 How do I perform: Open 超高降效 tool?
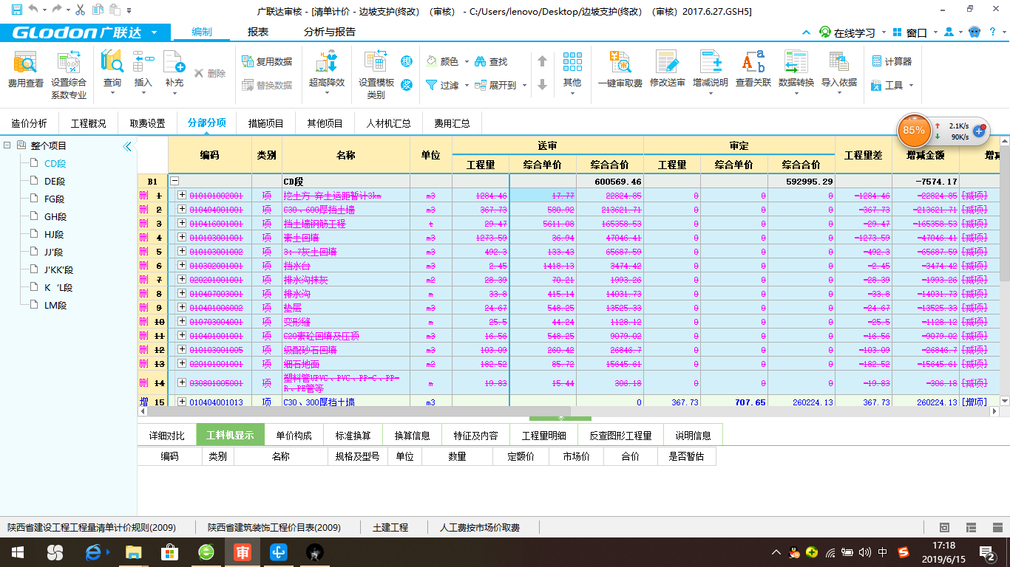point(327,71)
